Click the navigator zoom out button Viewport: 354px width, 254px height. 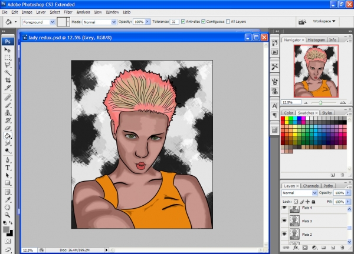(306, 102)
